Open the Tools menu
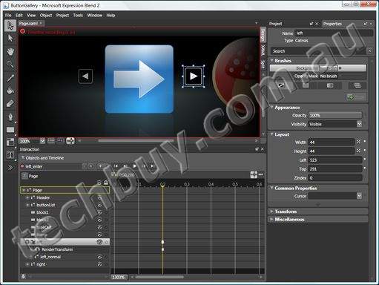Screen dimensions: 379x285 pos(78,16)
